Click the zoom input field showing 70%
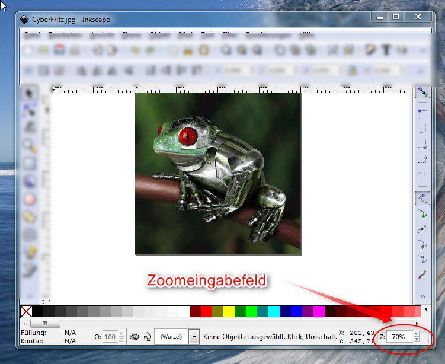This screenshot has height=364, width=445. coord(399,337)
